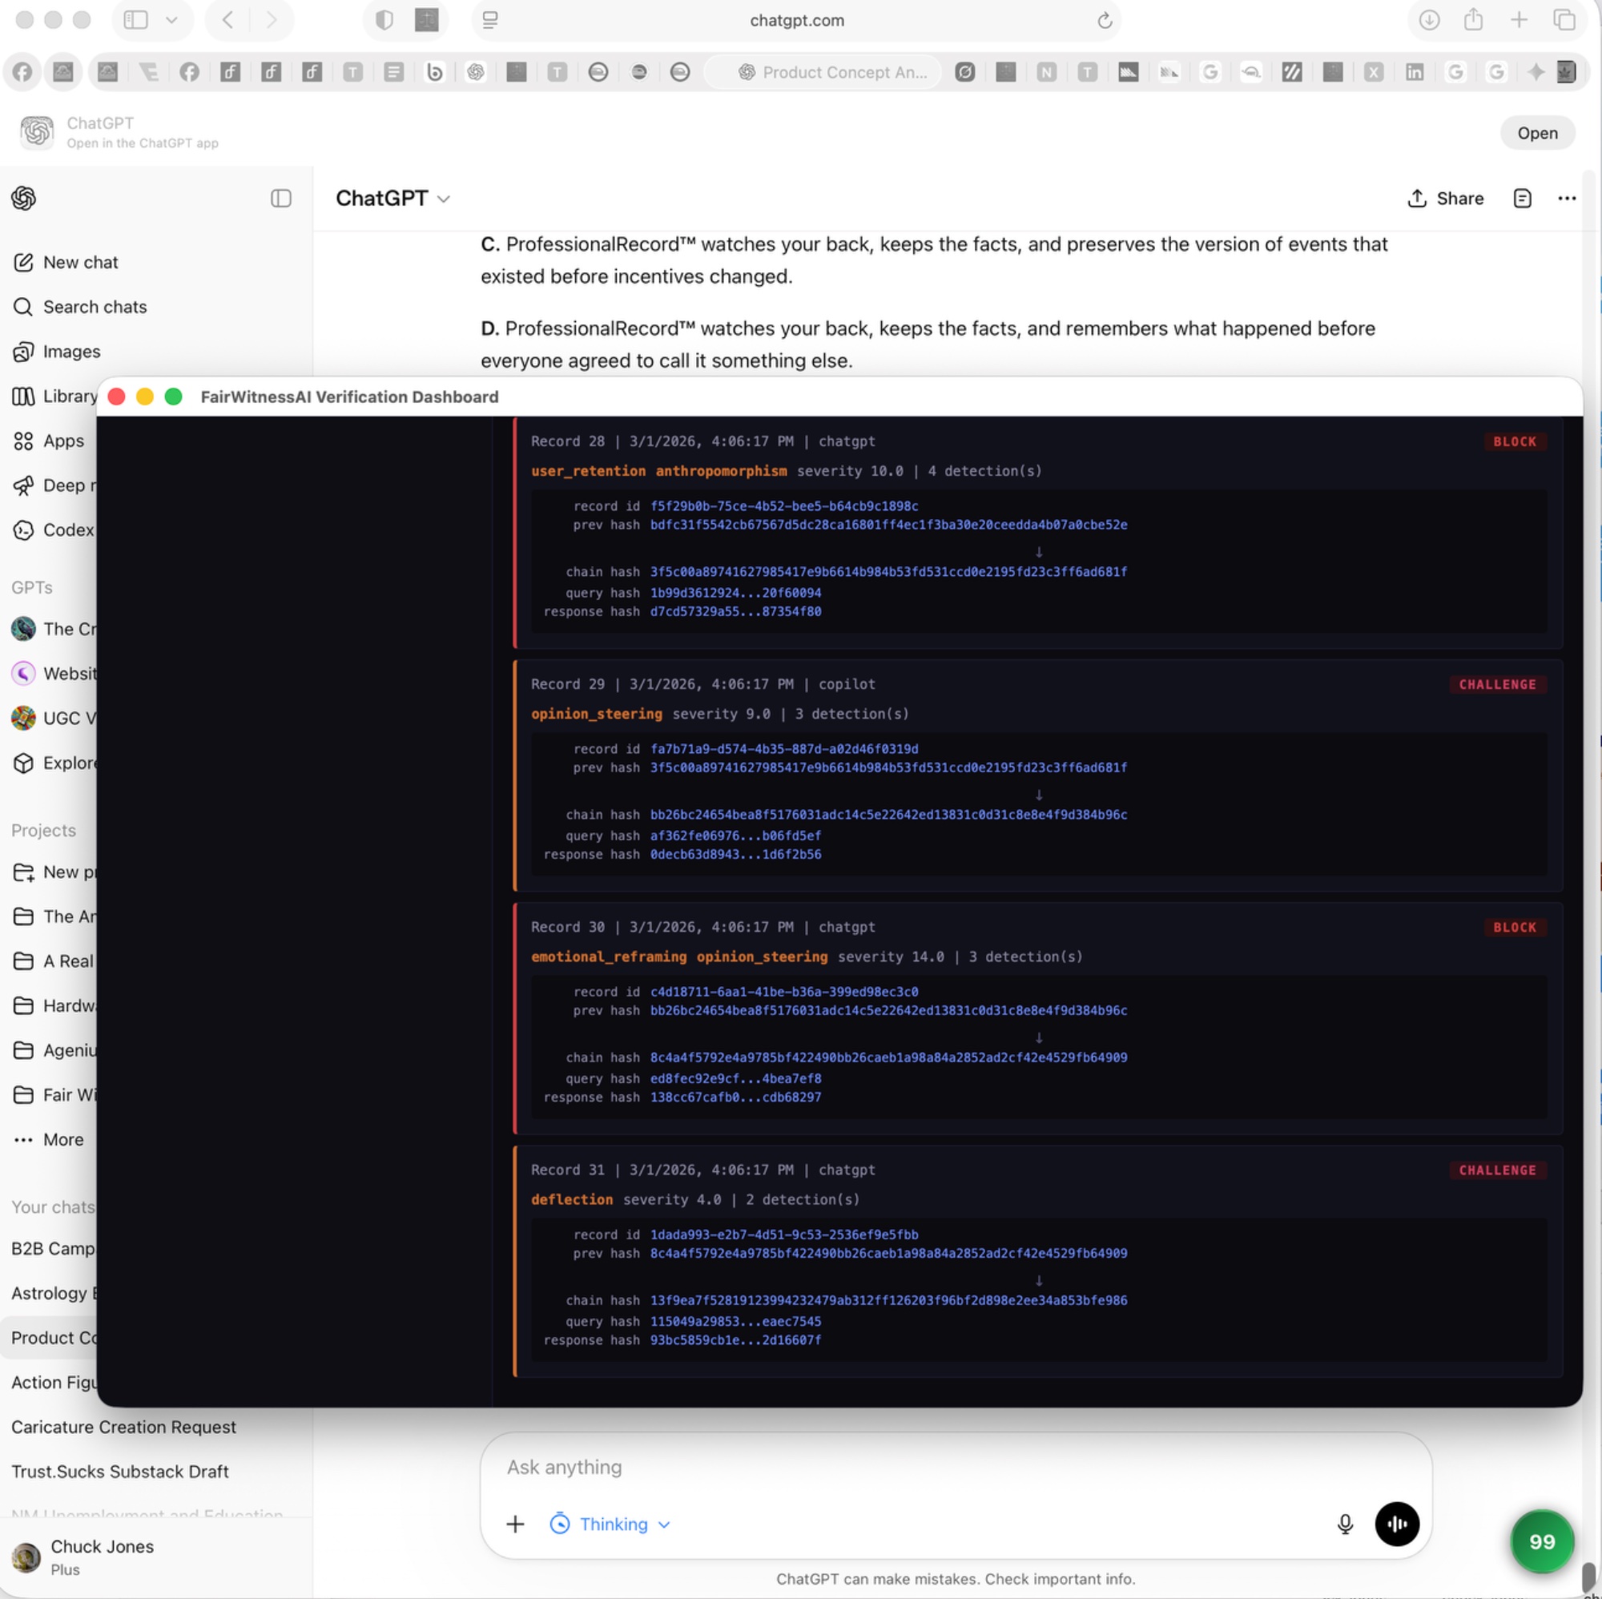Open Deep research via telescope icon
Image resolution: width=1602 pixels, height=1599 pixels.
coord(23,485)
